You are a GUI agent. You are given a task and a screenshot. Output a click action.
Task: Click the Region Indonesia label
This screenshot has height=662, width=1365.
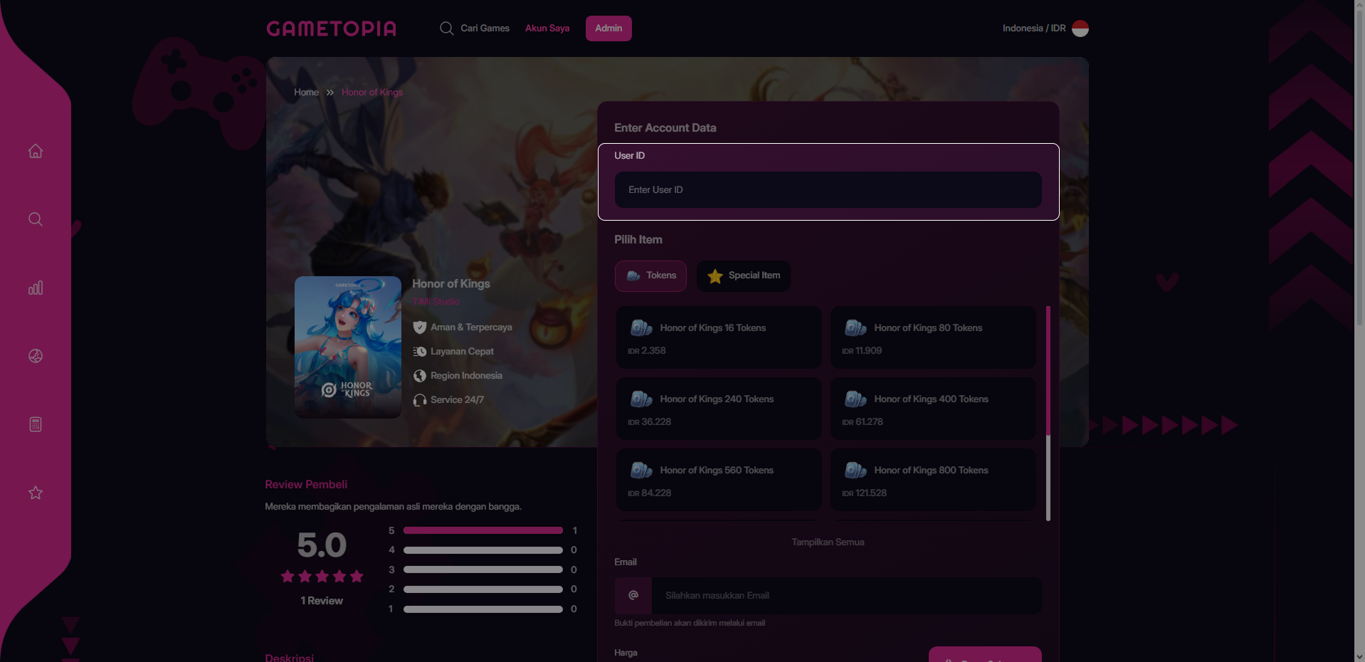466,376
